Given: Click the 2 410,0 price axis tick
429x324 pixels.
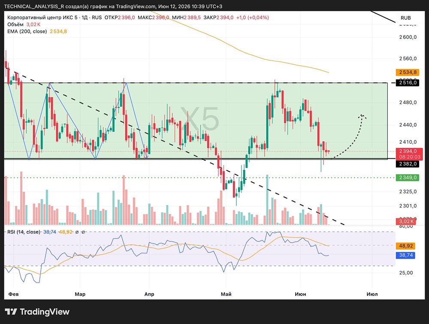Looking at the screenshot, I should pos(408,142).
